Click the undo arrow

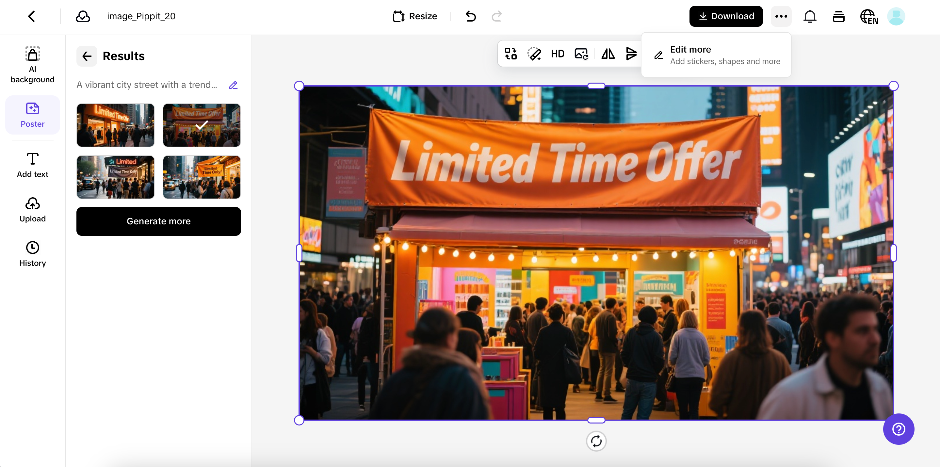[471, 16]
